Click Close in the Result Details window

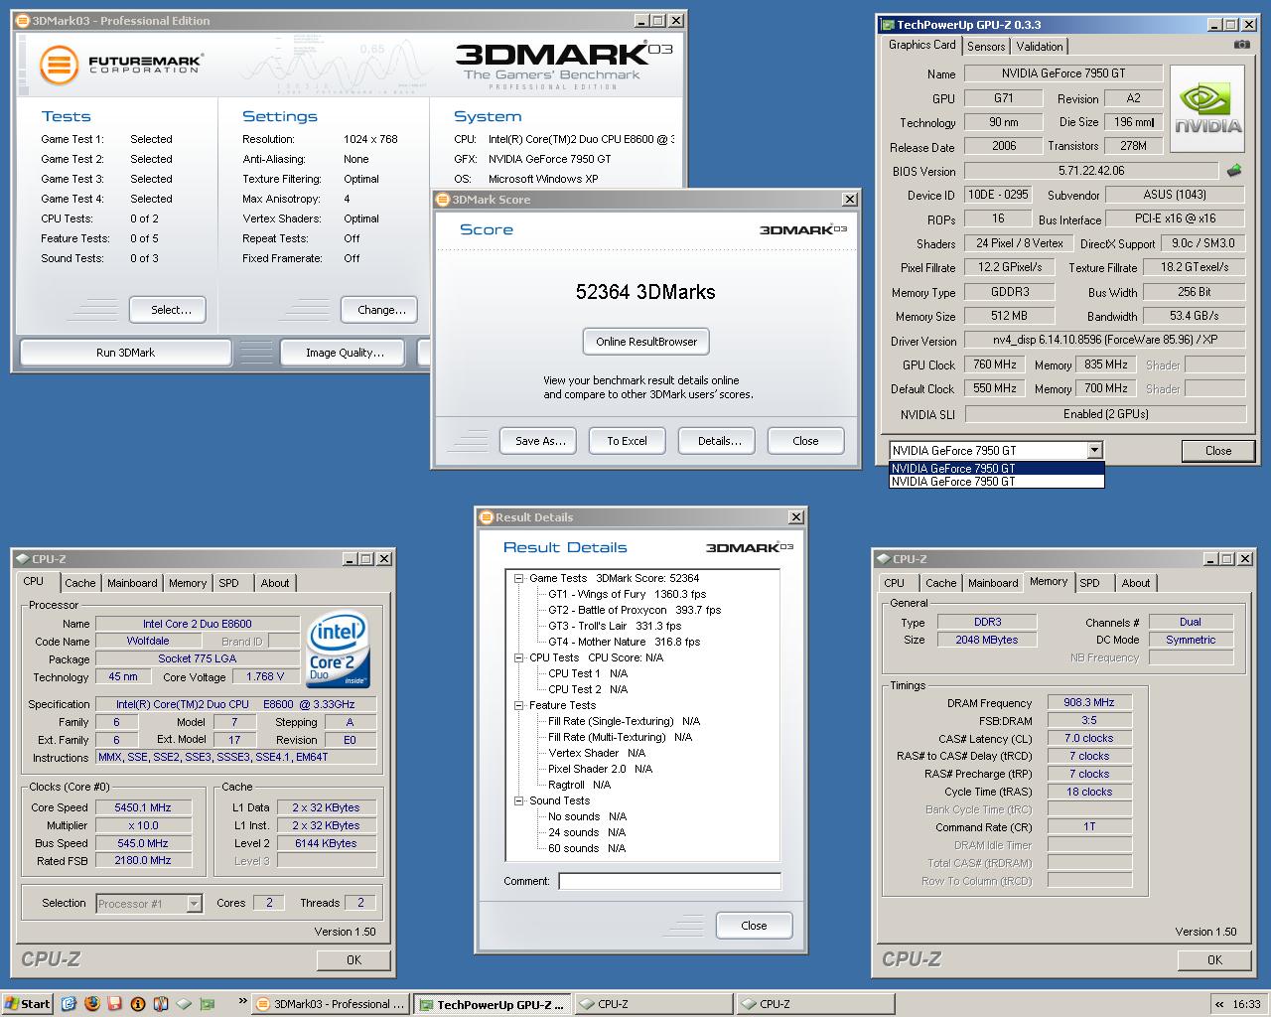click(754, 926)
